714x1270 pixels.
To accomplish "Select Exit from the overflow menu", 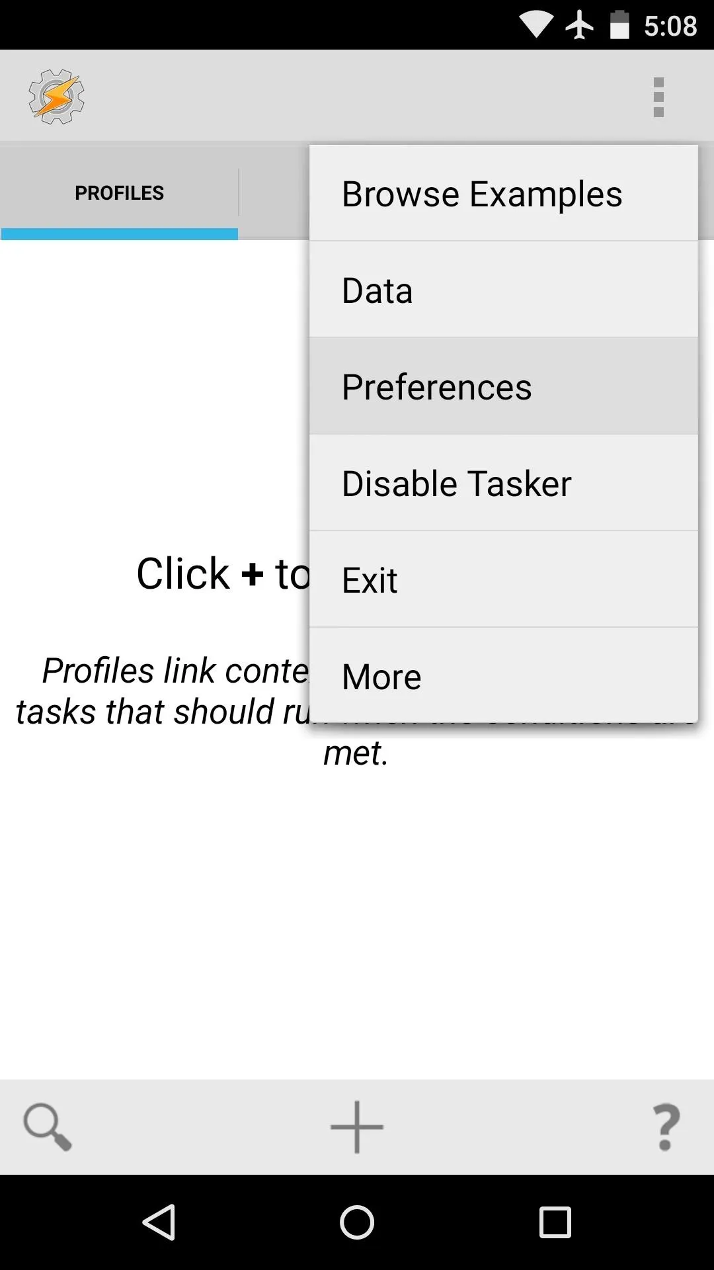I will (504, 579).
